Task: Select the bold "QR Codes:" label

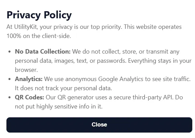Action: pos(29,97)
